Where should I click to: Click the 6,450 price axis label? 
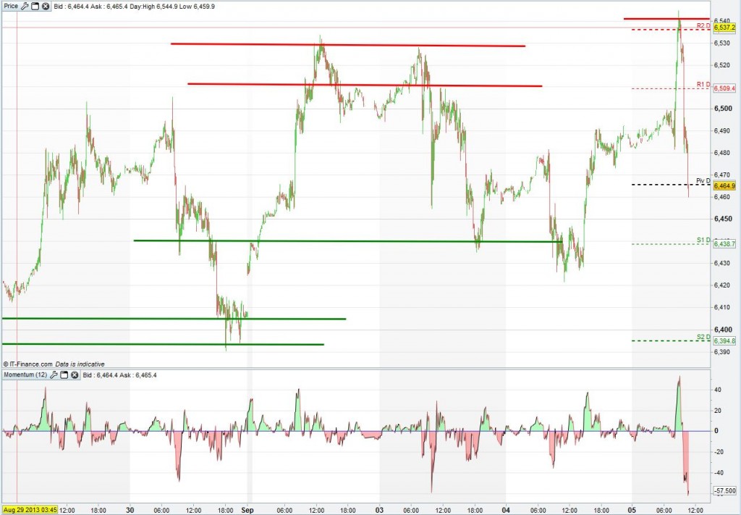(724, 219)
